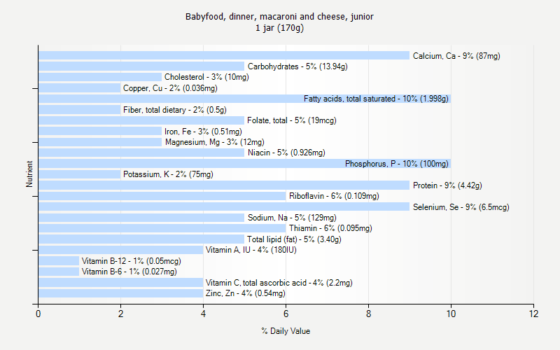
Task: Click the subtitle '1 jar (170g)'
Action: coord(279,28)
